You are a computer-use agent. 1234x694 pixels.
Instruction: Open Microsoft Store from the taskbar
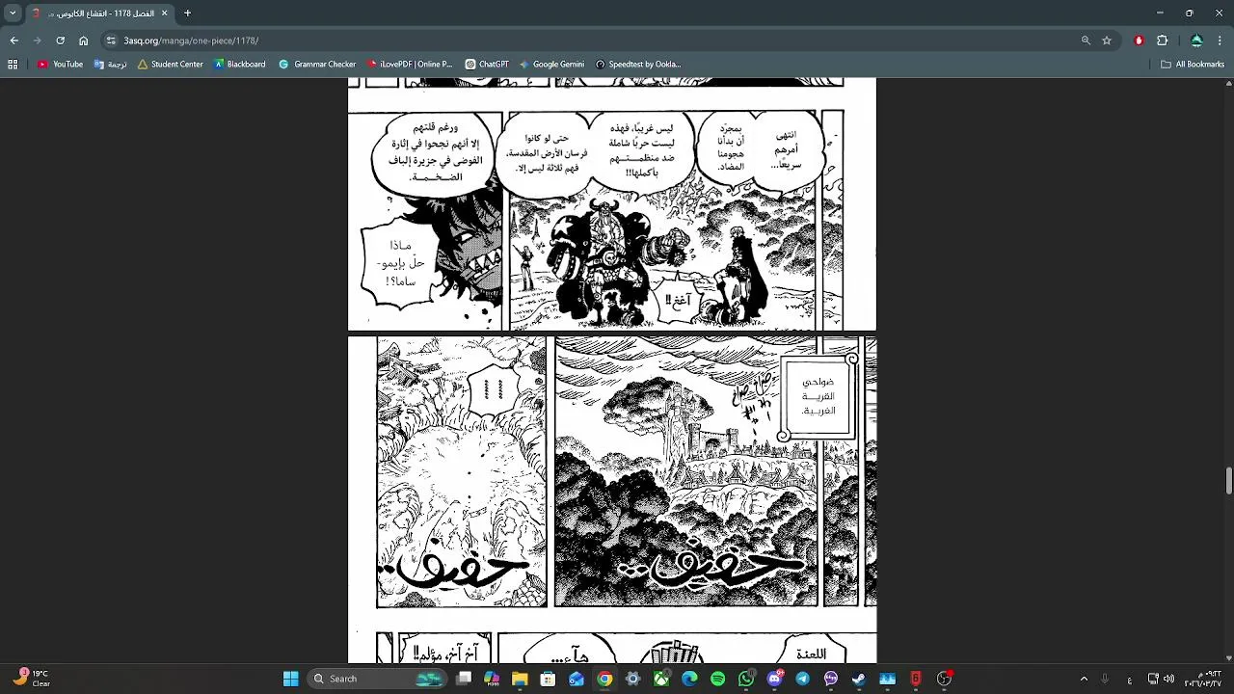(x=549, y=679)
